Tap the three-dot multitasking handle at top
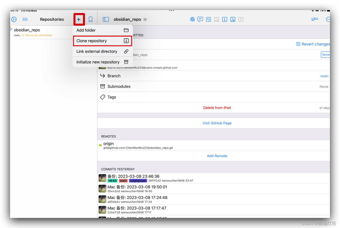Viewport: 340px width, 228px height. click(x=172, y=11)
